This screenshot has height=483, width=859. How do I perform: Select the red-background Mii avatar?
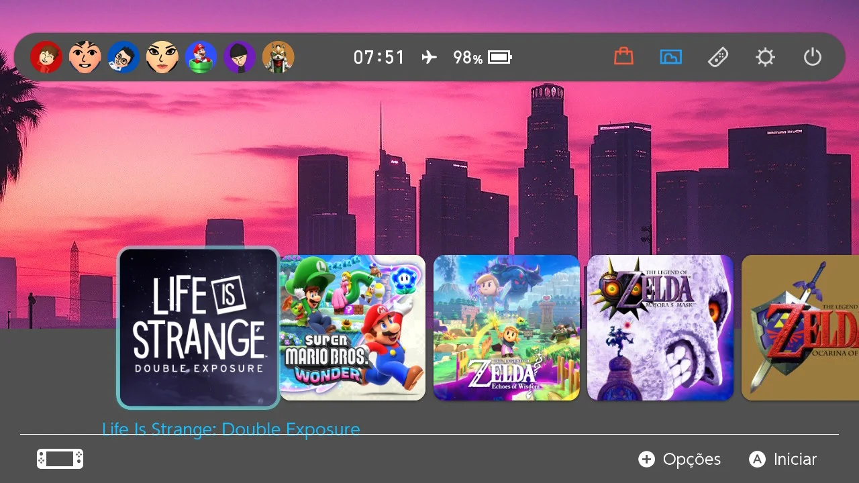click(x=46, y=57)
